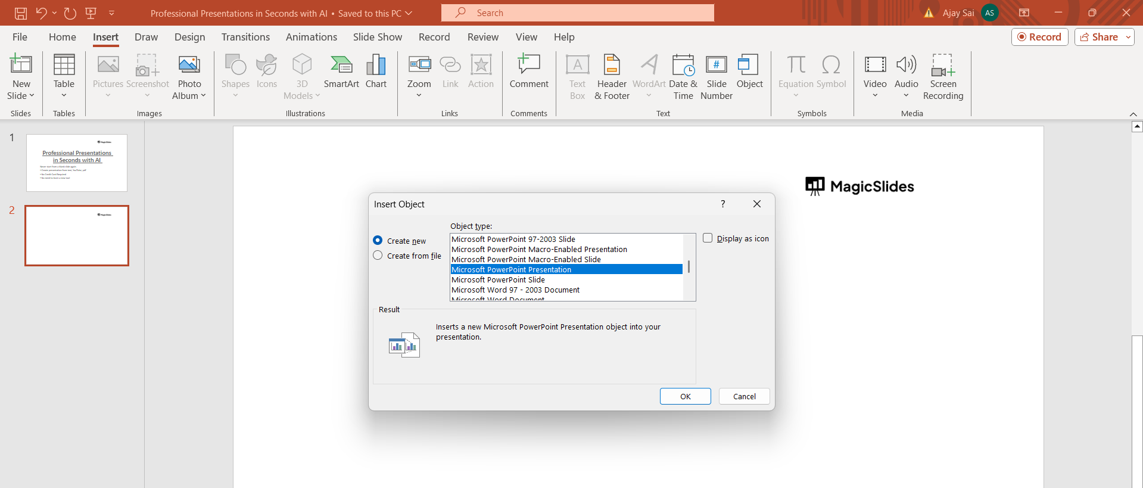Open the Photo Album dropdown arrow
Screen dimensions: 1143x488
coord(203,95)
